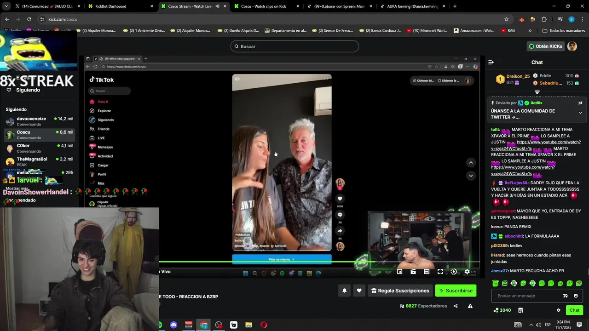Image resolution: width=589 pixels, height=331 pixels.
Task: Open Opera browser from the taskbar
Action: coord(264,325)
